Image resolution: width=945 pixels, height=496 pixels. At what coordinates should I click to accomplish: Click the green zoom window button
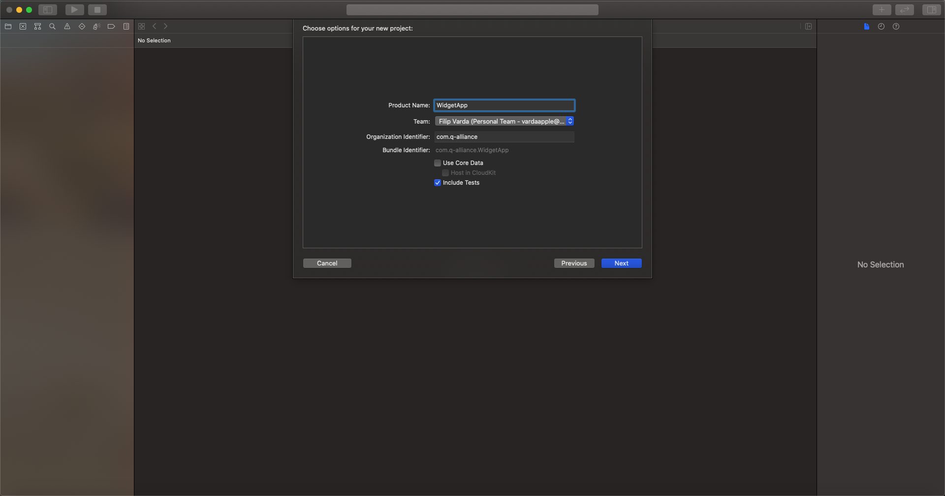[x=29, y=10]
